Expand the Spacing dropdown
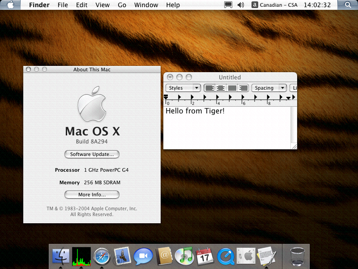The width and height of the screenshot is (358, 269). (269, 88)
